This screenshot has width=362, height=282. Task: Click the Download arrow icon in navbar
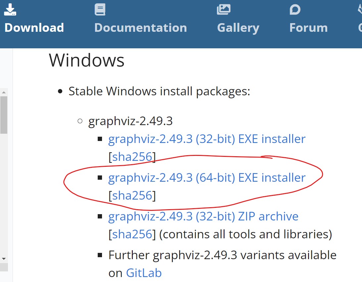(10, 9)
